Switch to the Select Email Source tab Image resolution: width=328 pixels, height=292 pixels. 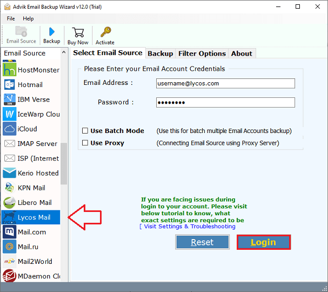tap(108, 53)
